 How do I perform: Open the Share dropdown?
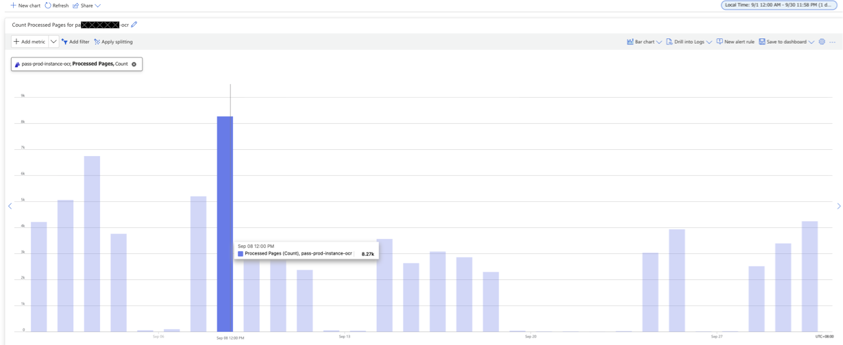(86, 5)
